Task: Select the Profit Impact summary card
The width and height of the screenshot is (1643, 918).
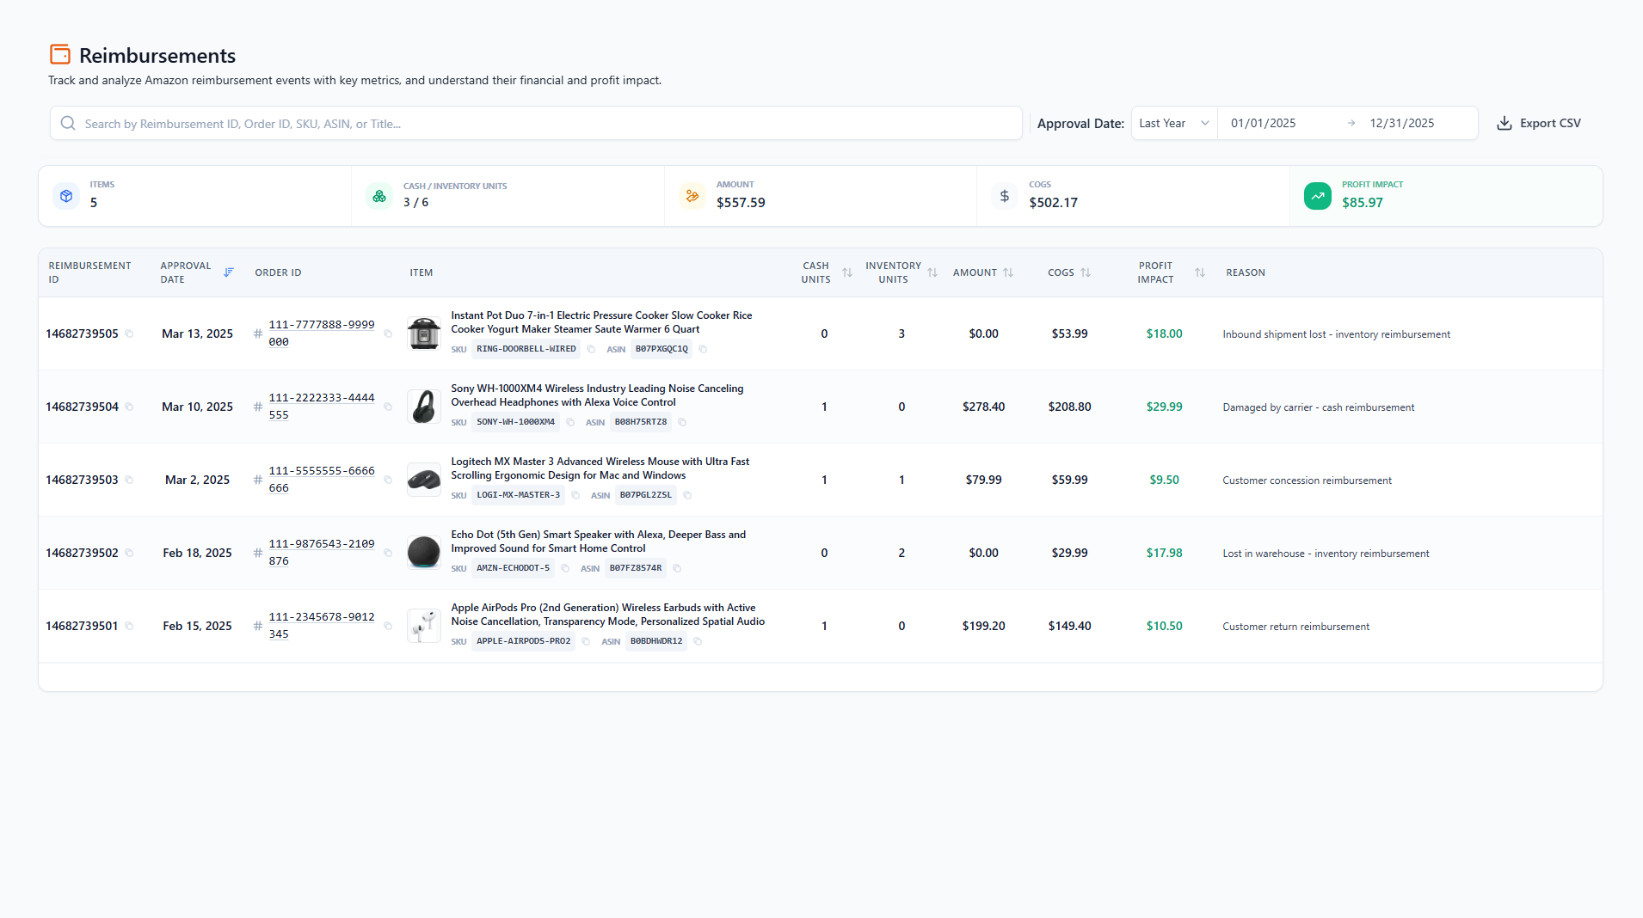Action: tap(1445, 196)
